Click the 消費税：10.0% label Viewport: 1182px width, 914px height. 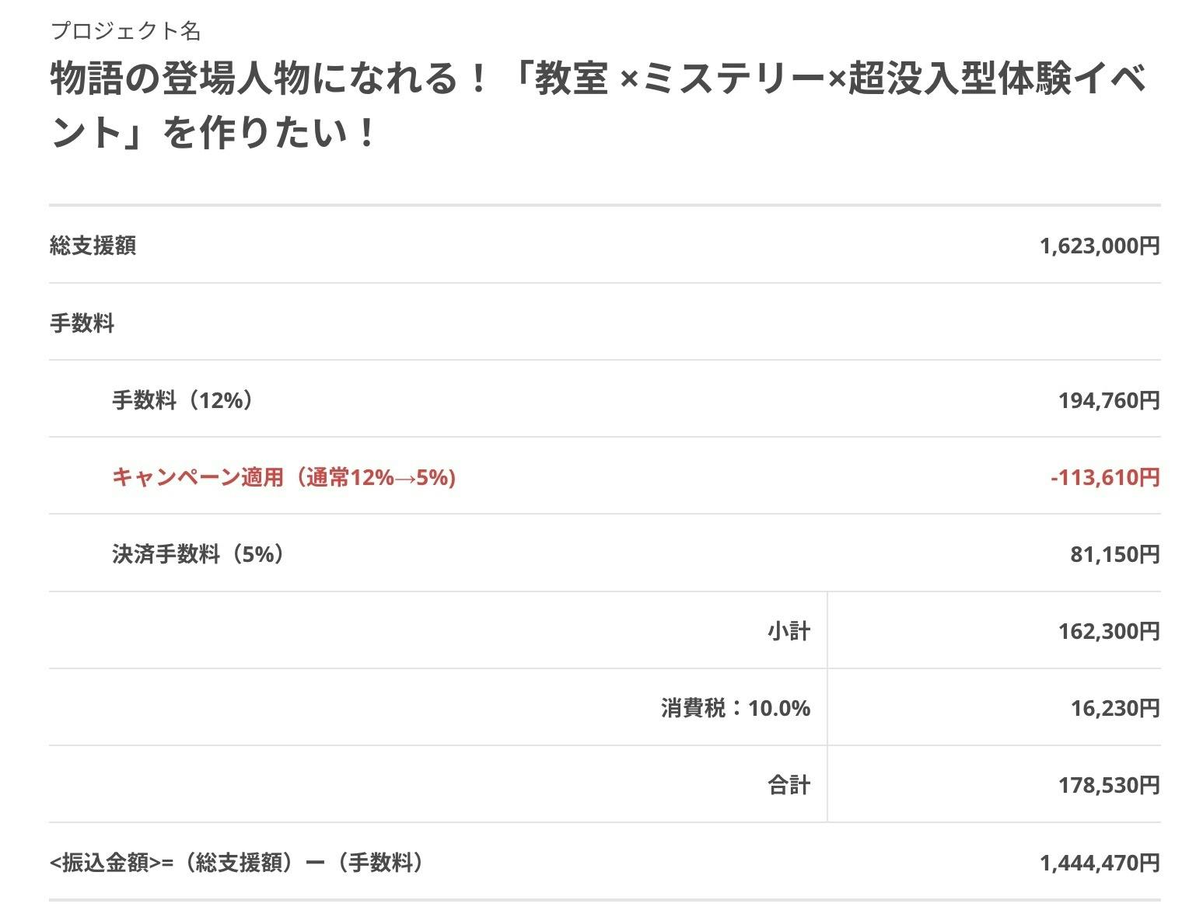[x=736, y=708]
